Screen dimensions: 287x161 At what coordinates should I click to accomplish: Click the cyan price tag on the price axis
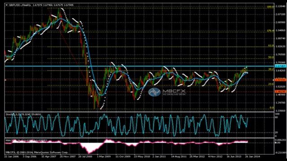pos(280,66)
